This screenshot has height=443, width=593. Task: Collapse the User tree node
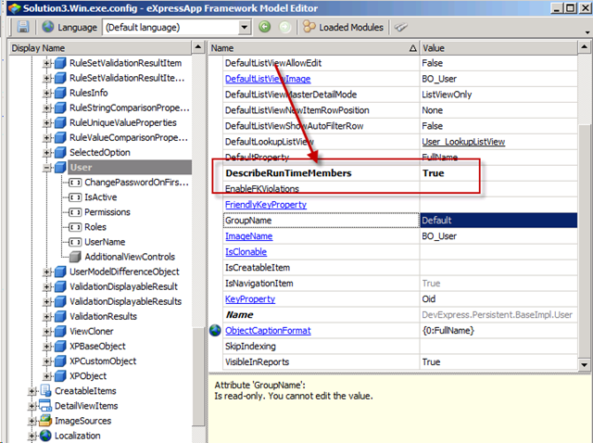point(46,168)
